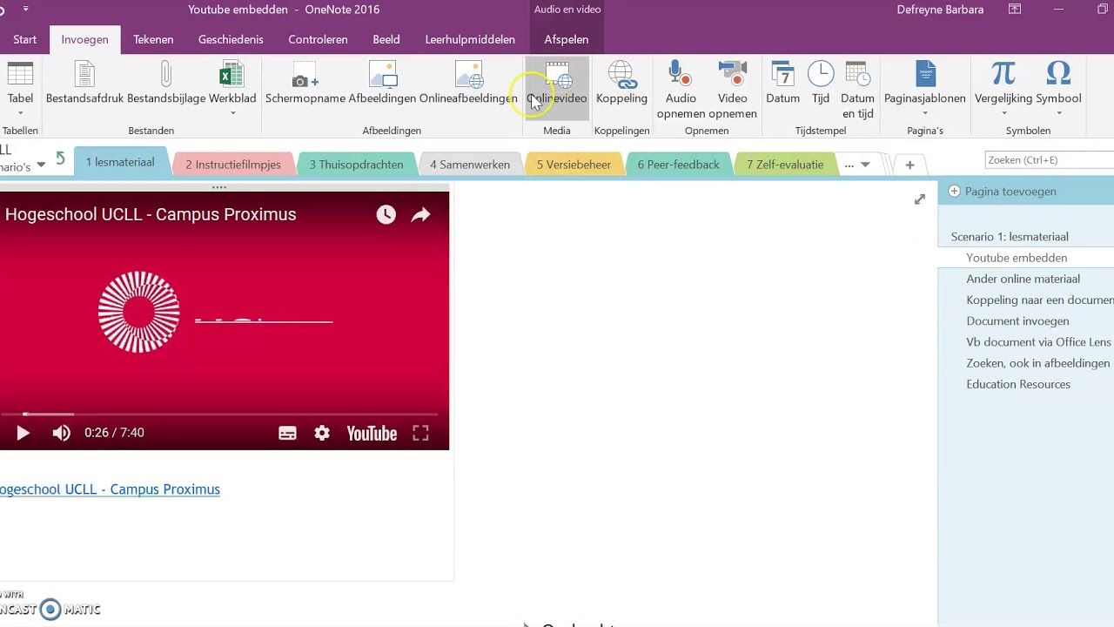Viewport: 1114px width, 627px height.
Task: Open the 7 Zelf-evaluatie section tab
Action: pos(785,165)
